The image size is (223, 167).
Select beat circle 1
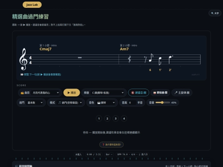[99, 118]
